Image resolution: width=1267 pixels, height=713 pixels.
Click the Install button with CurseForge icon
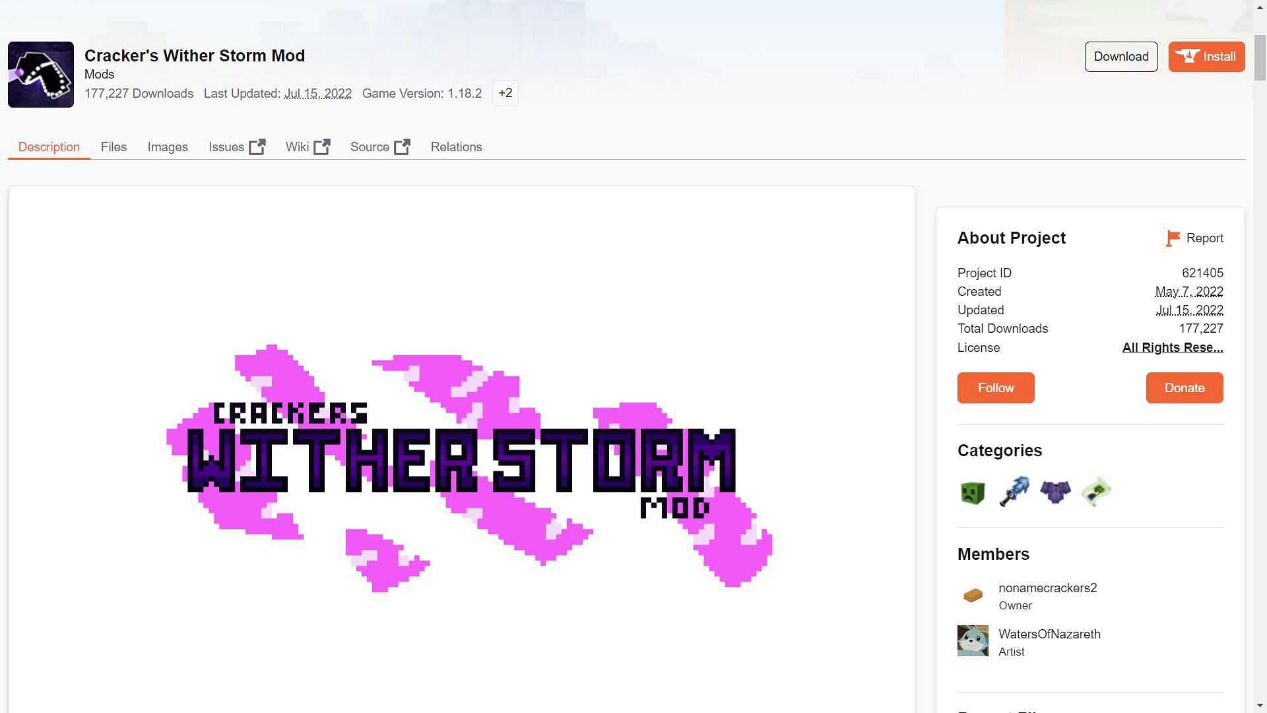[1207, 55]
